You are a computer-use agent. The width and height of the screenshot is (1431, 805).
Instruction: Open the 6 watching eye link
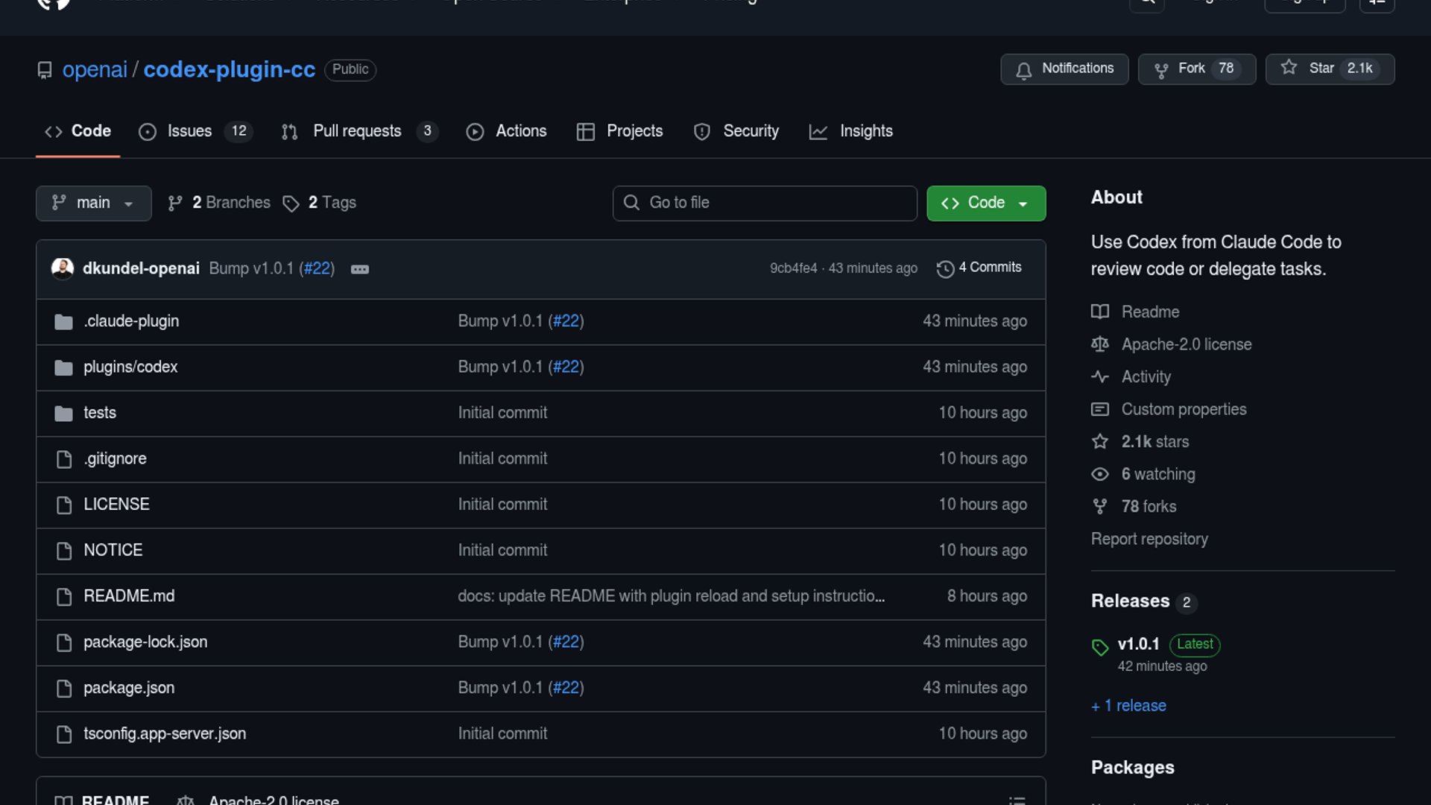coord(1157,474)
